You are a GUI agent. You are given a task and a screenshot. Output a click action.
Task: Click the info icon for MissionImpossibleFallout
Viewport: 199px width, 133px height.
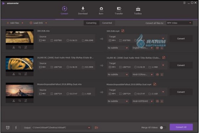point(162,101)
